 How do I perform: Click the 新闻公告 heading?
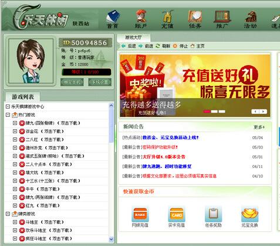tap(133, 127)
